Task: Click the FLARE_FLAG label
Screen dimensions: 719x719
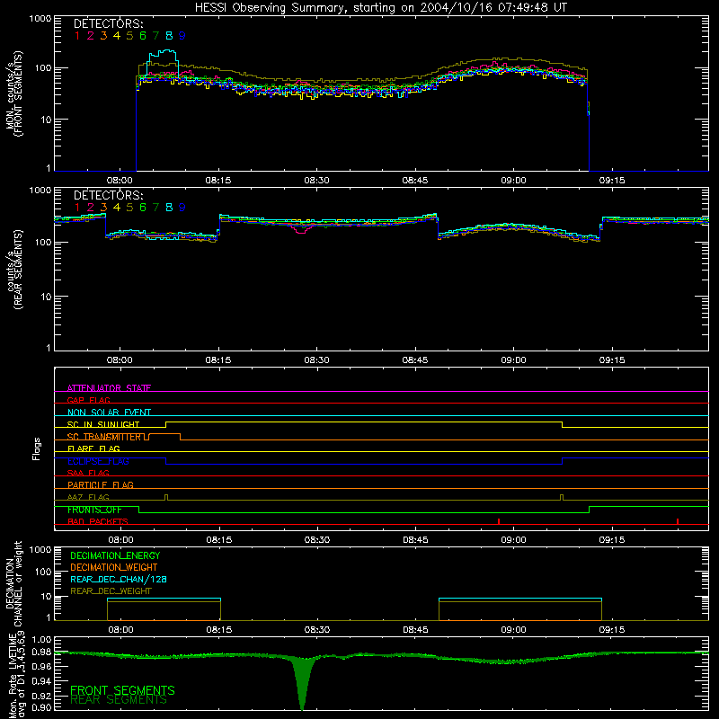Action: point(93,448)
